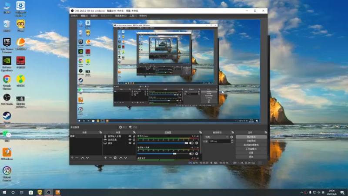Move the selected scene up
The width and height of the screenshot is (348, 196).
click(x=83, y=158)
